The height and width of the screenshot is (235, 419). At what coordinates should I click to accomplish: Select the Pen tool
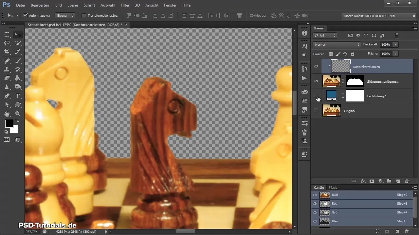pos(7,96)
